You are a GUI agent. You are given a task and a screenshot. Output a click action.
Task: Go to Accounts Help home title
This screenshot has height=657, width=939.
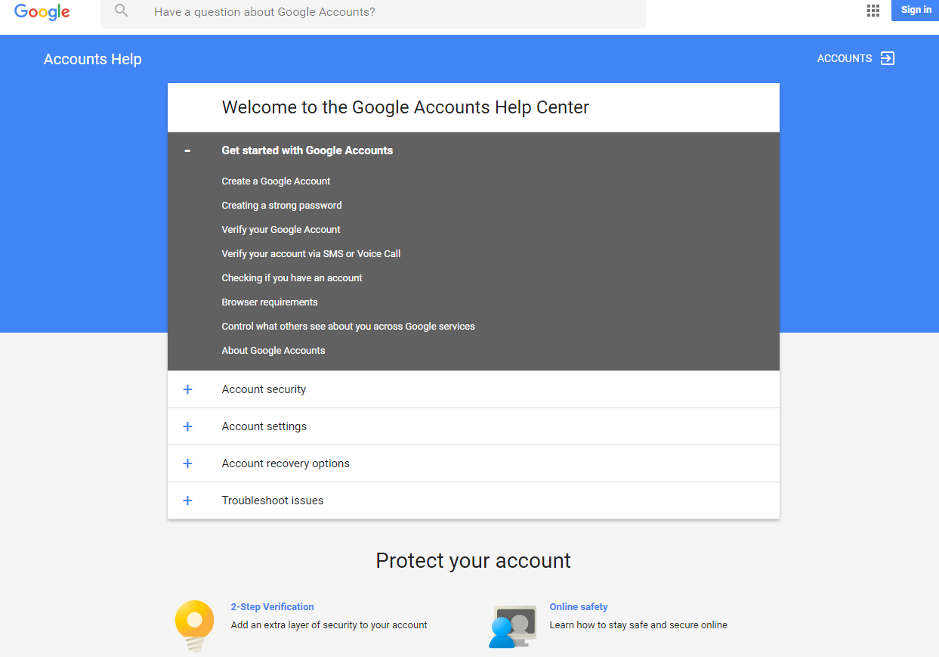click(92, 59)
